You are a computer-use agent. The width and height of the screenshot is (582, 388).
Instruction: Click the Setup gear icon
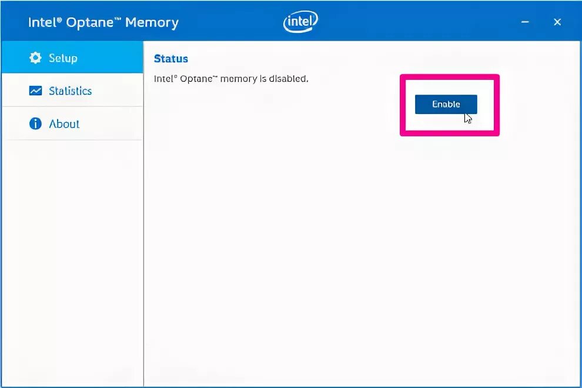click(36, 58)
